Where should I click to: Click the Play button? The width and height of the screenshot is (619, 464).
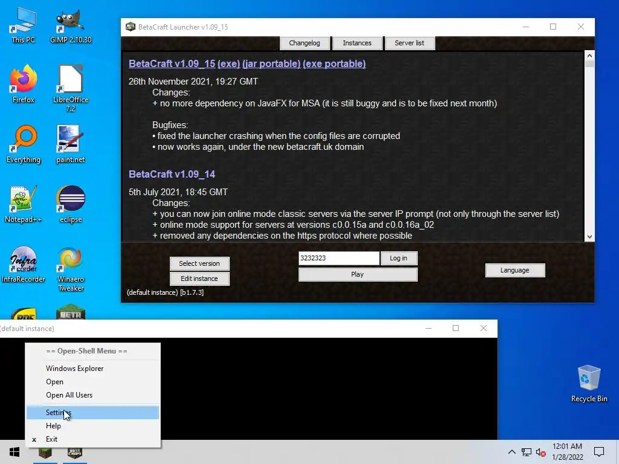pos(358,274)
